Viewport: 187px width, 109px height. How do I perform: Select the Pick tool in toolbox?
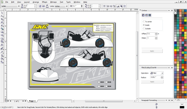2,13
